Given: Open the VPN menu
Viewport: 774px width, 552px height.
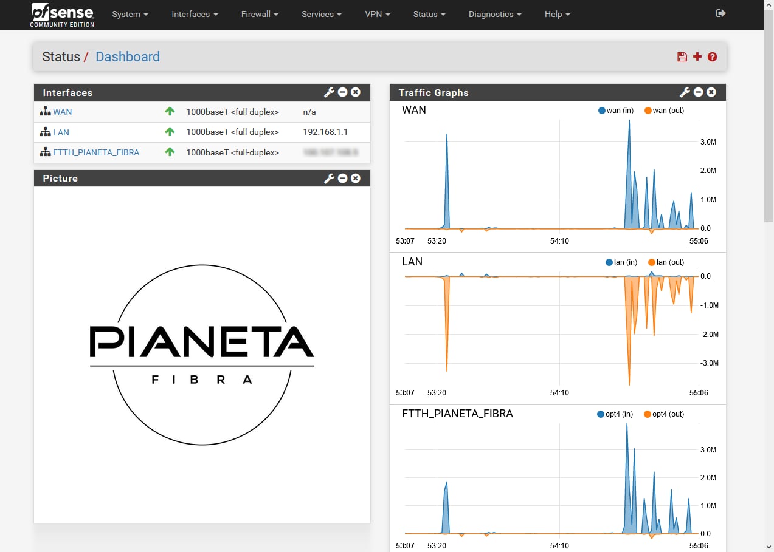Looking at the screenshot, I should coord(377,14).
